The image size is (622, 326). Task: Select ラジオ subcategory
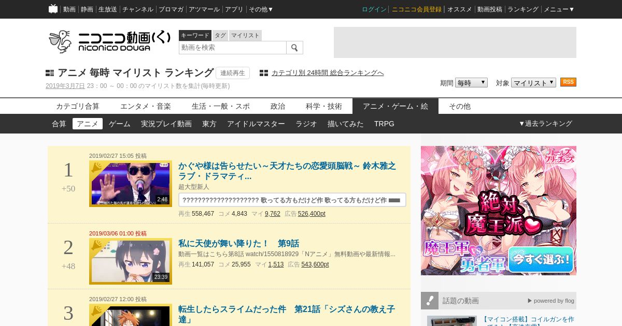pyautogui.click(x=306, y=124)
